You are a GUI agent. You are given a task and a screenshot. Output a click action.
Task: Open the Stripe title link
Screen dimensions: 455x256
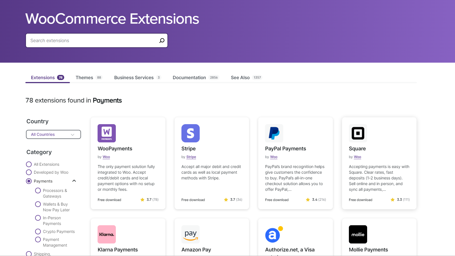189,149
